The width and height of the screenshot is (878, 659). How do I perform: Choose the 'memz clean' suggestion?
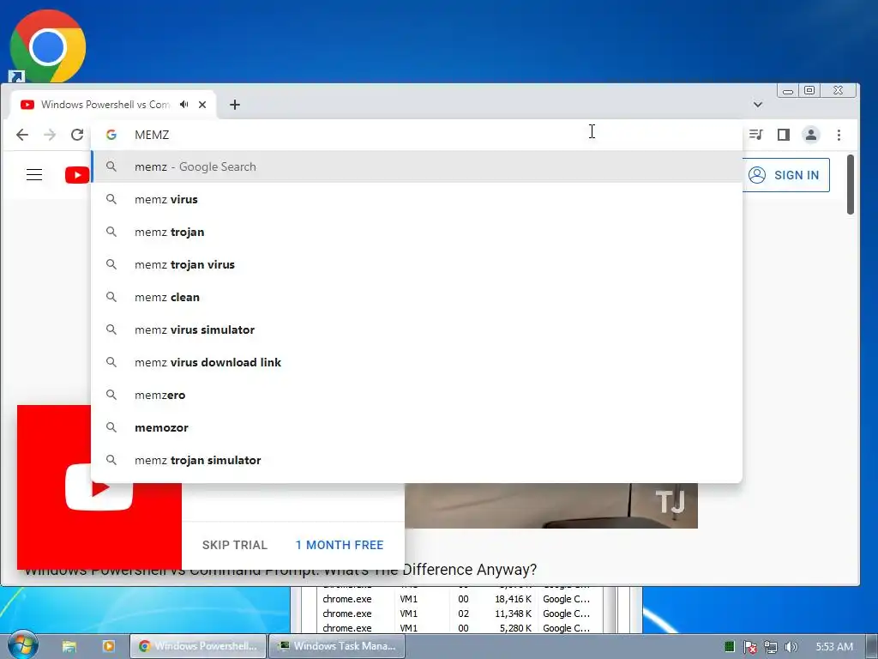(418, 297)
